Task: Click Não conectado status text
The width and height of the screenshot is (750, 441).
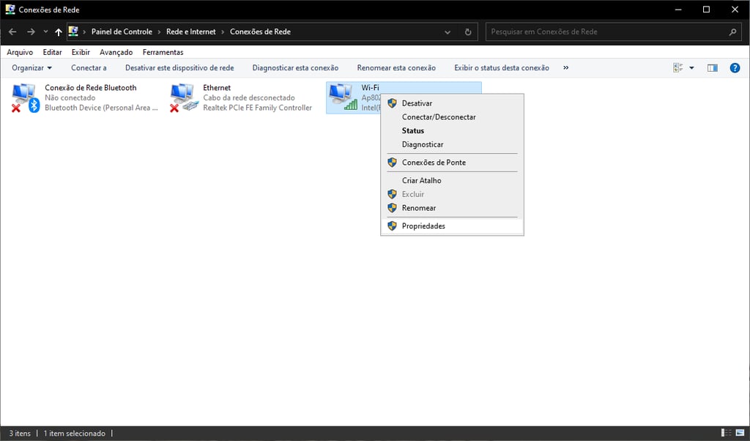Action: [x=70, y=97]
